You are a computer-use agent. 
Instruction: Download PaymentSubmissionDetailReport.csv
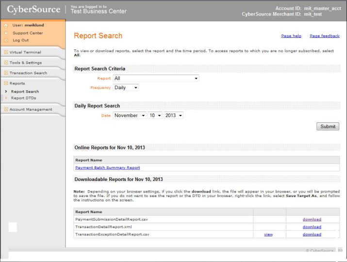pos(312,219)
